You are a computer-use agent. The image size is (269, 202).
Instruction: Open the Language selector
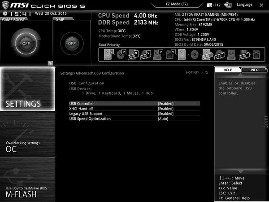click(x=244, y=4)
